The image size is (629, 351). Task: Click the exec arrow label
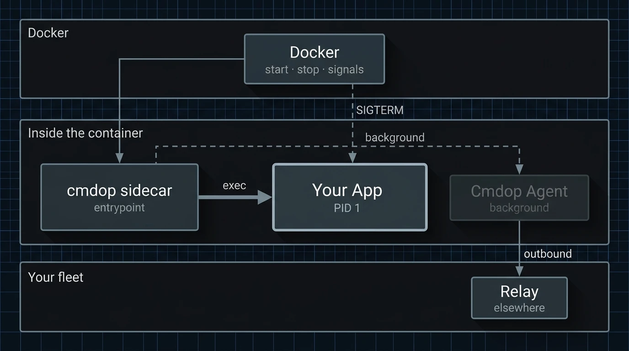tap(235, 186)
